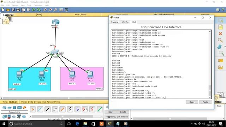Click the Zoom In magnifier
Viewport: 226px width, 127px height.
click(x=45, y=10)
